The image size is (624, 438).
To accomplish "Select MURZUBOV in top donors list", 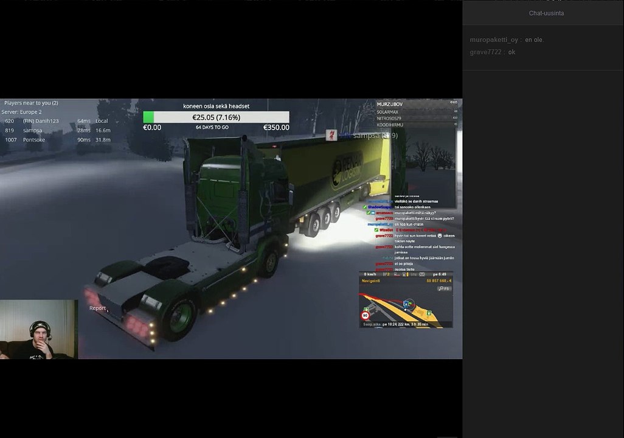I will tap(390, 104).
